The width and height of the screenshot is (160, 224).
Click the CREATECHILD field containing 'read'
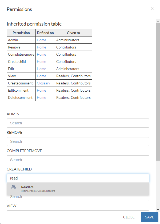[78, 178]
